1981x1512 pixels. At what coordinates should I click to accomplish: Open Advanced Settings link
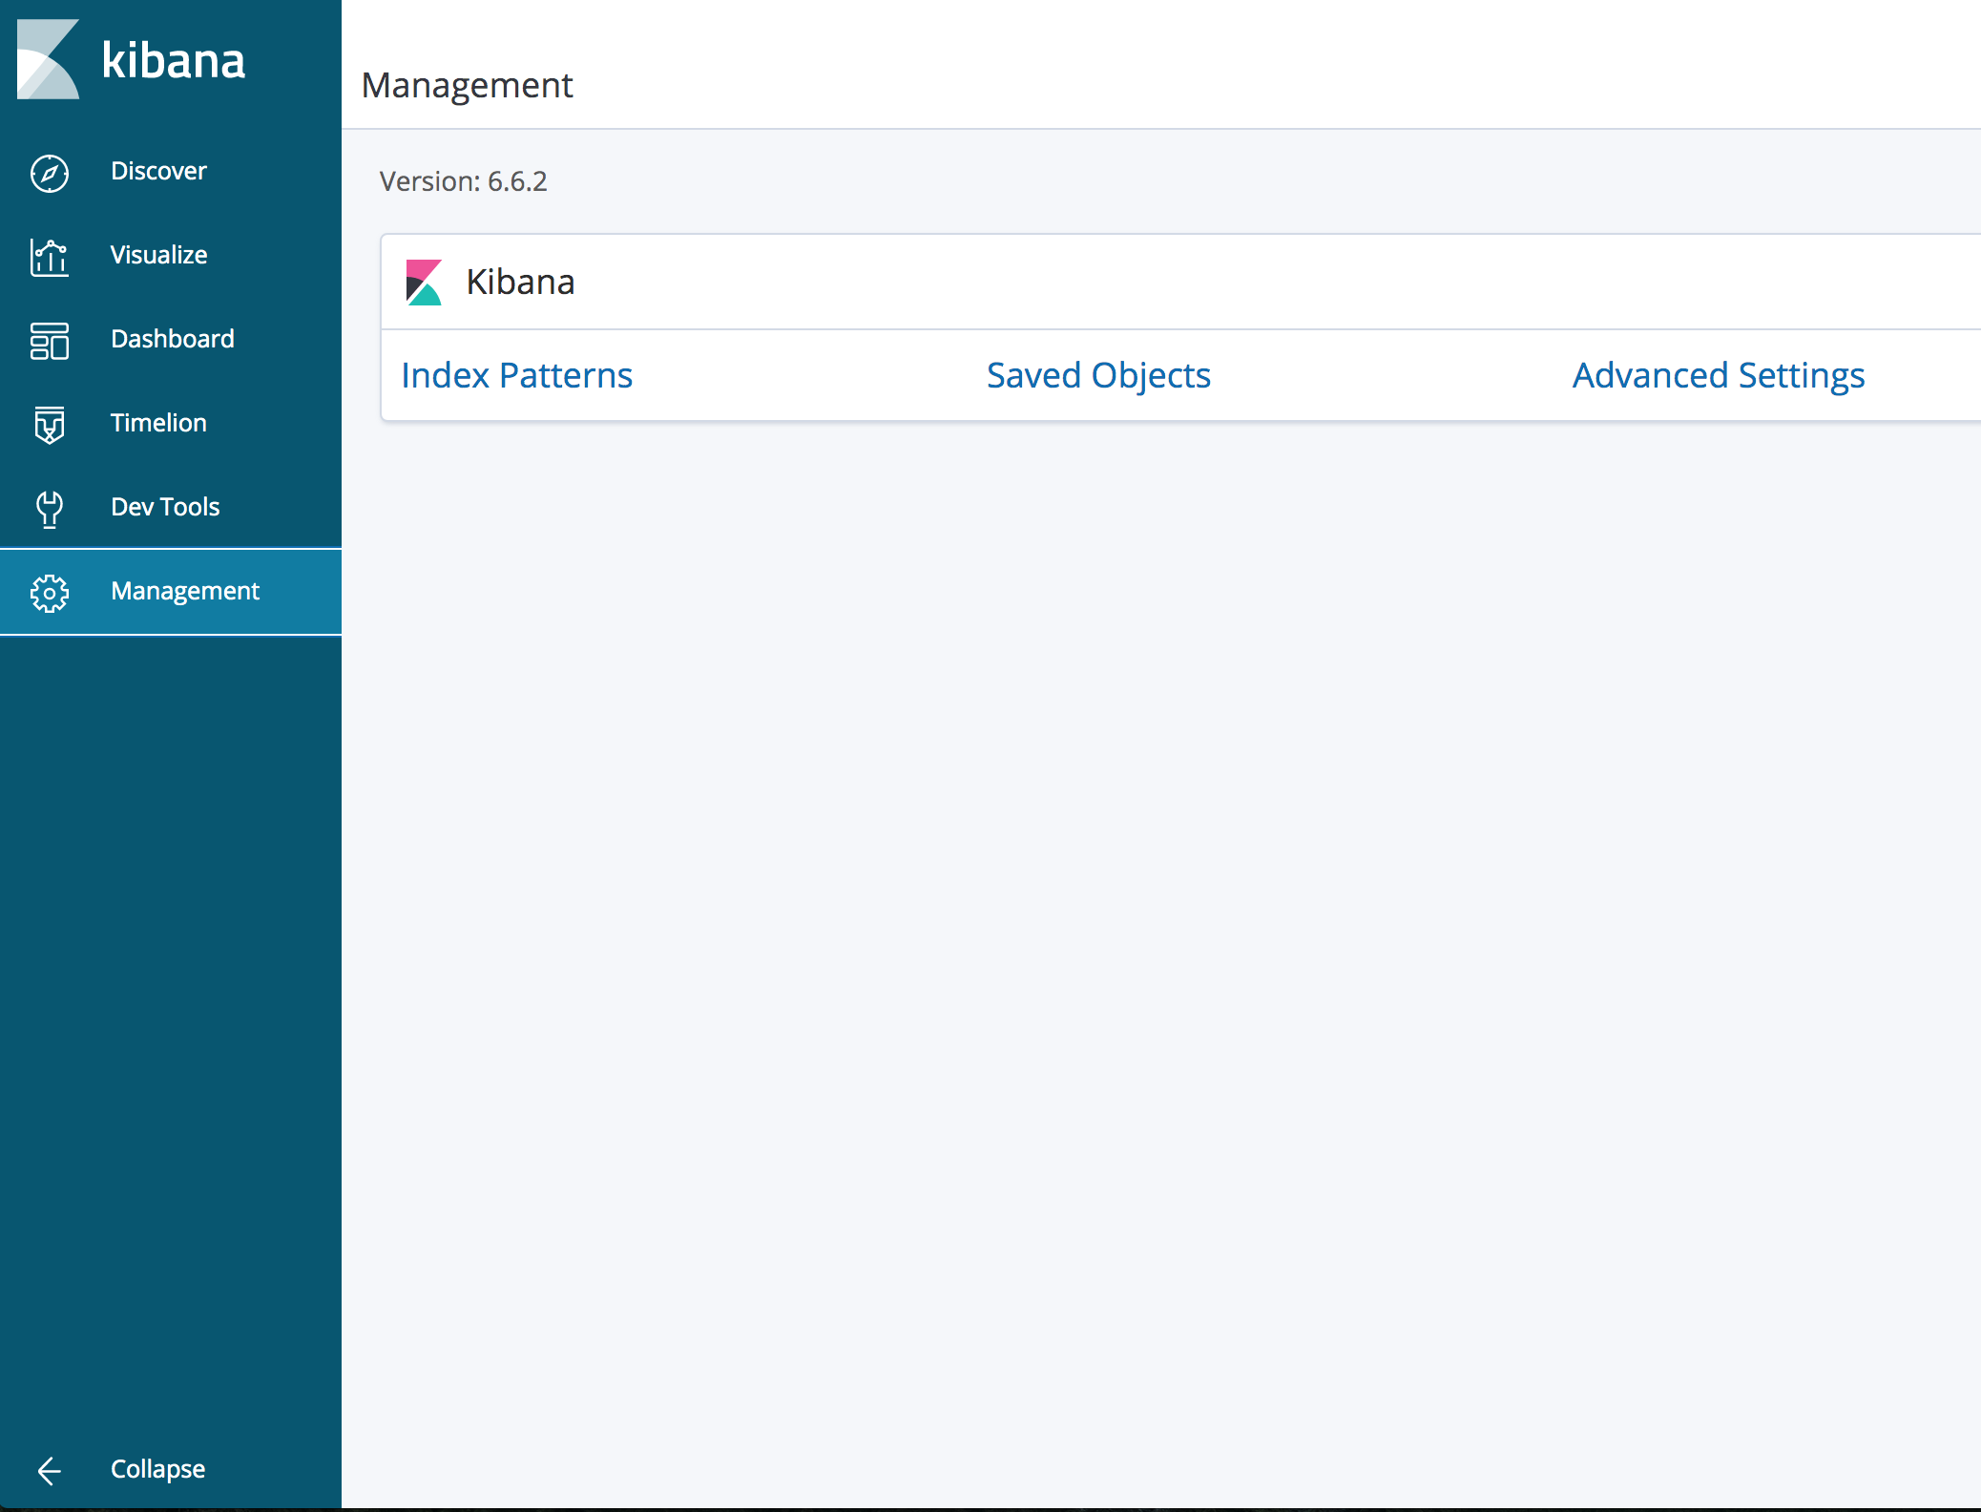coord(1718,375)
